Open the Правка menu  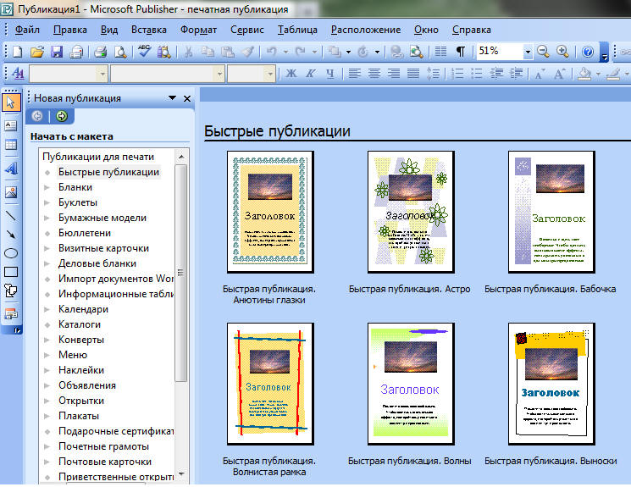click(x=69, y=30)
